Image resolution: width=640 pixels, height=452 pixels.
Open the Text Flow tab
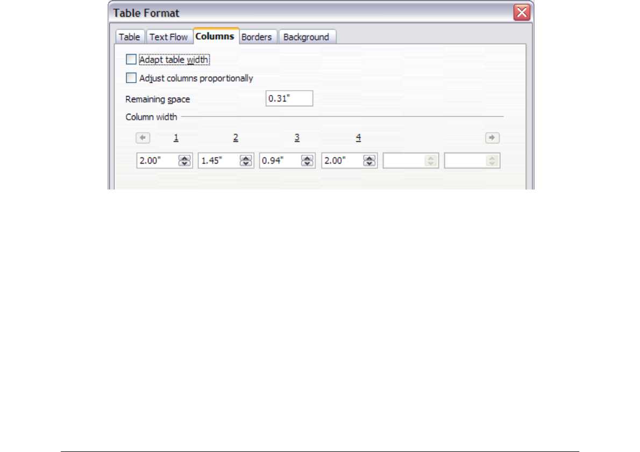click(x=168, y=37)
